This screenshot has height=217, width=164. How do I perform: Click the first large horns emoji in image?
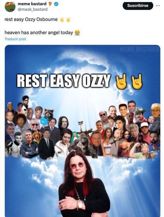(121, 81)
